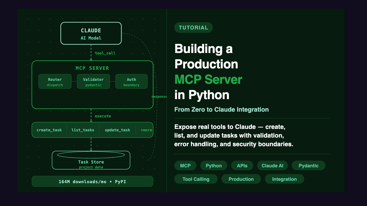Click the execute arrow label
This screenshot has height=206, width=367.
click(103, 116)
